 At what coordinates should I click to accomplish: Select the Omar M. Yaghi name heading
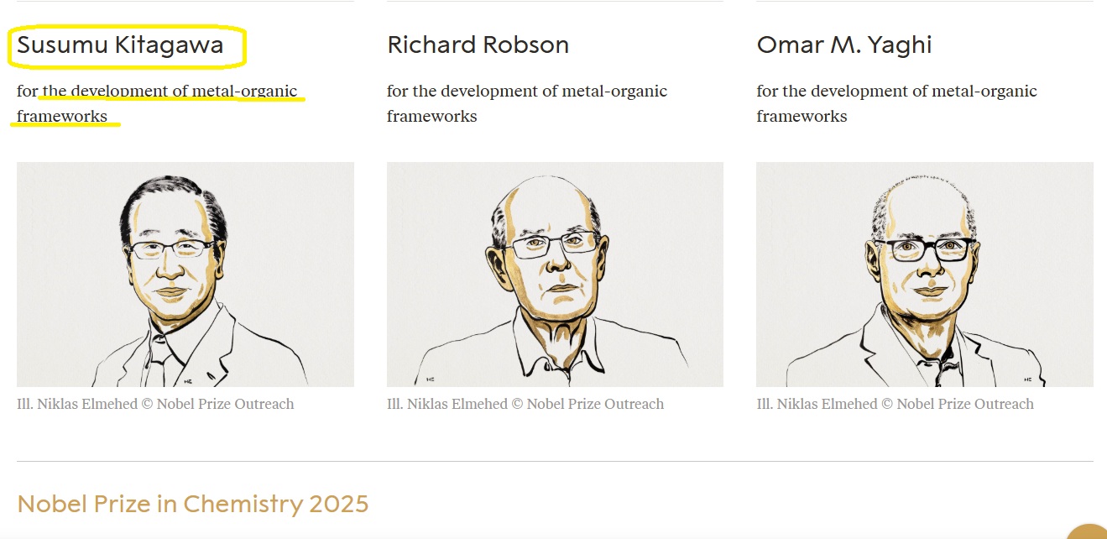(843, 45)
